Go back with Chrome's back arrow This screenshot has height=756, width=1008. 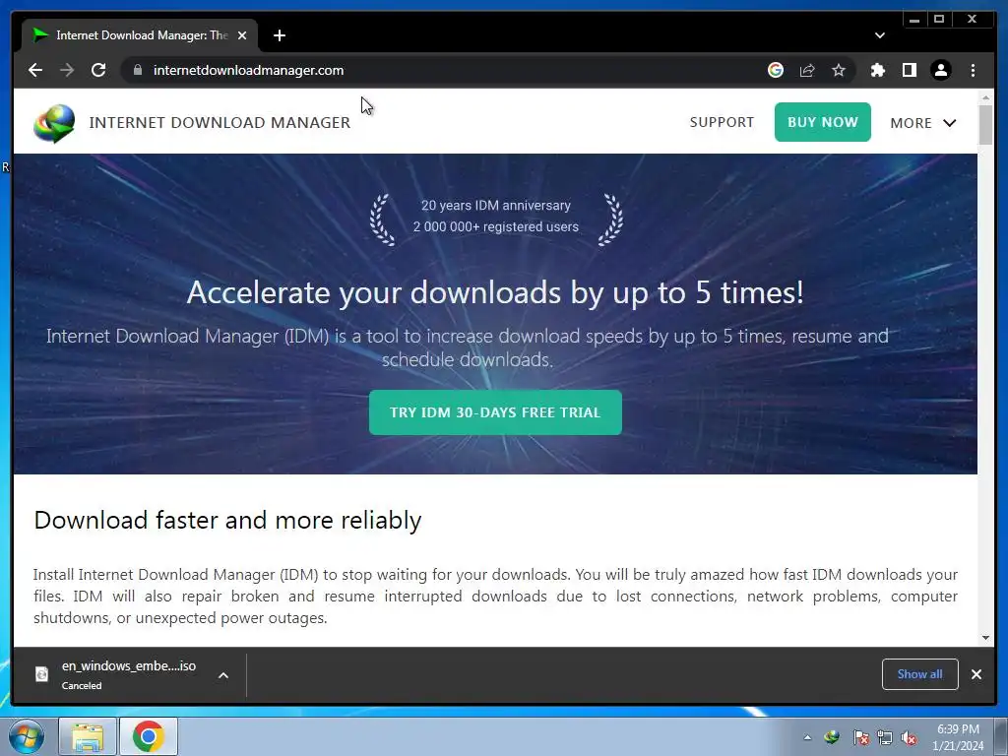35,70
